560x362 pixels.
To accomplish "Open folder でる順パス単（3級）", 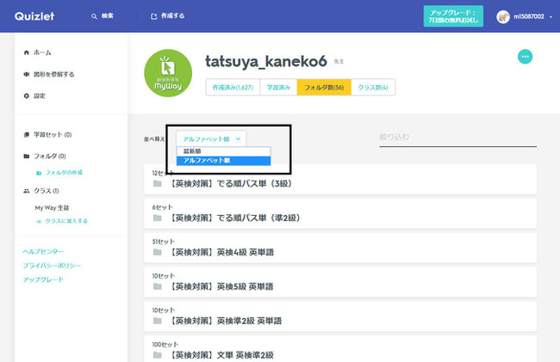I will pyautogui.click(x=340, y=179).
